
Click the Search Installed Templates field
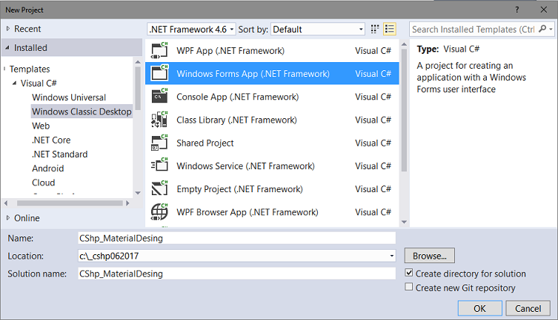[x=474, y=29]
